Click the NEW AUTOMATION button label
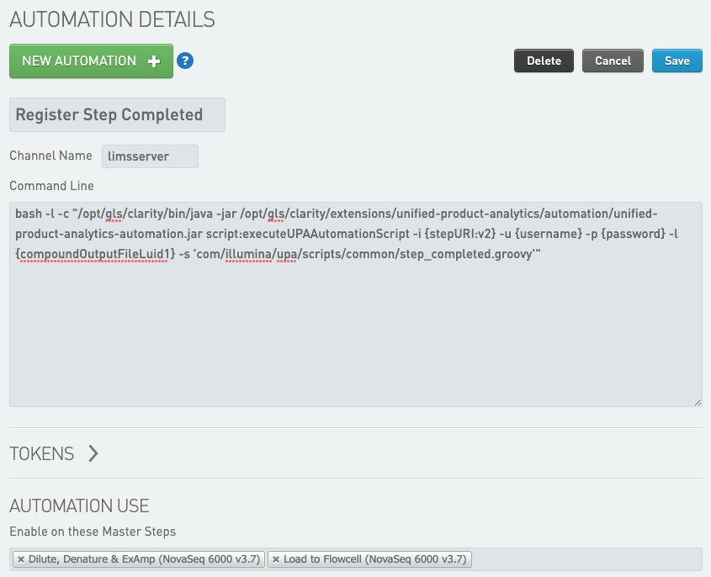This screenshot has width=711, height=577. [x=79, y=61]
